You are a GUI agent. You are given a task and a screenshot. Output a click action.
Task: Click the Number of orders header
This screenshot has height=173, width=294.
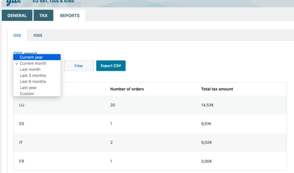click(127, 89)
